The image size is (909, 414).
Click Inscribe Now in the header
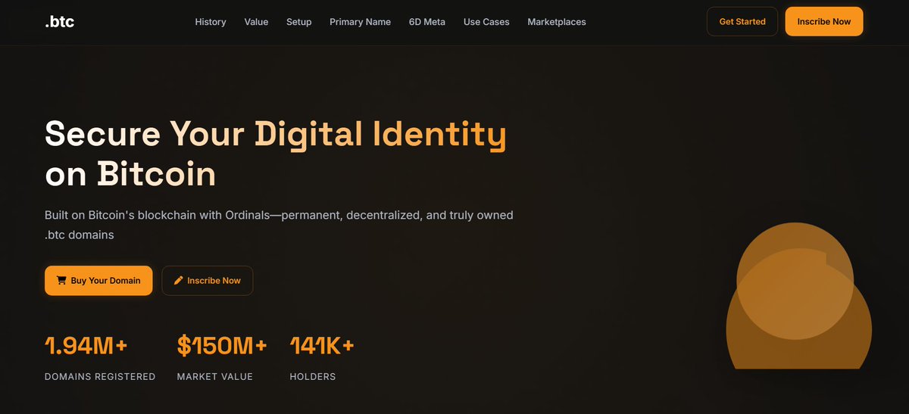[824, 21]
